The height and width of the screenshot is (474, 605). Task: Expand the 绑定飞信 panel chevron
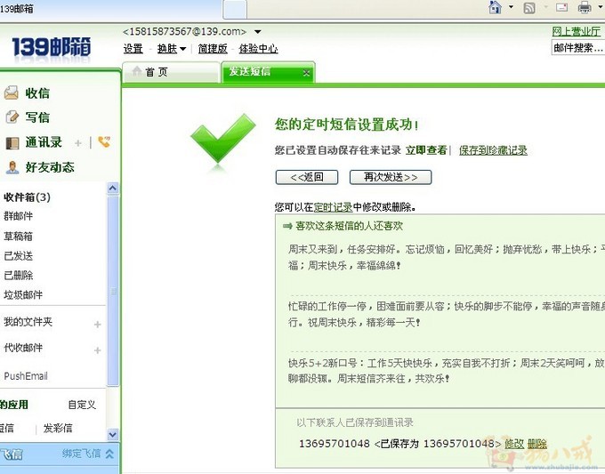pos(109,454)
